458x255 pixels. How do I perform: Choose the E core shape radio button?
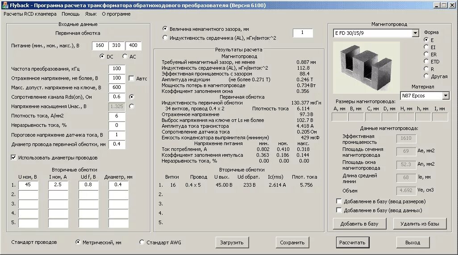click(x=426, y=39)
